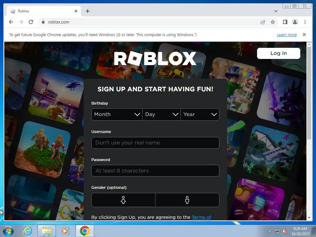Open the Chrome three-dot menu

tap(305, 22)
